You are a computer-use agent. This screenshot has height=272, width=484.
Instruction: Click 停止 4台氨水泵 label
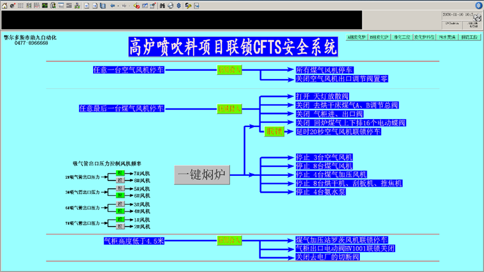321,192
